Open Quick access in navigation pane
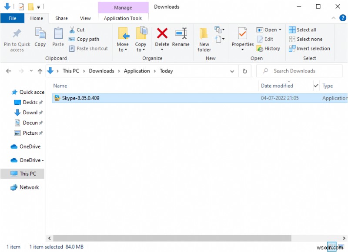Image resolution: width=348 pixels, height=252 pixels. (28, 92)
